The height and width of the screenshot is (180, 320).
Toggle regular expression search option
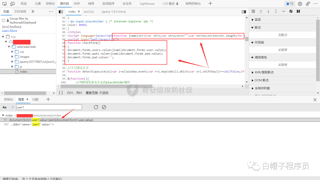point(12,107)
